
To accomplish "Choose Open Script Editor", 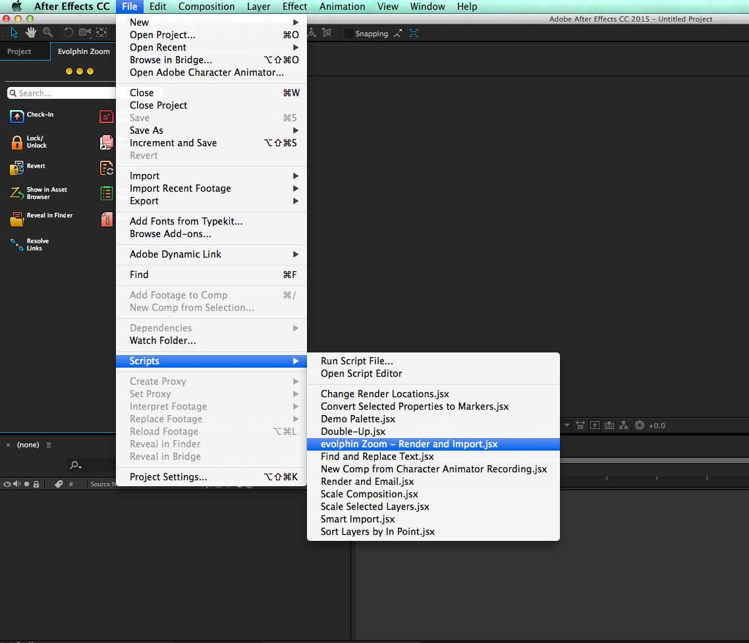I will (433, 374).
